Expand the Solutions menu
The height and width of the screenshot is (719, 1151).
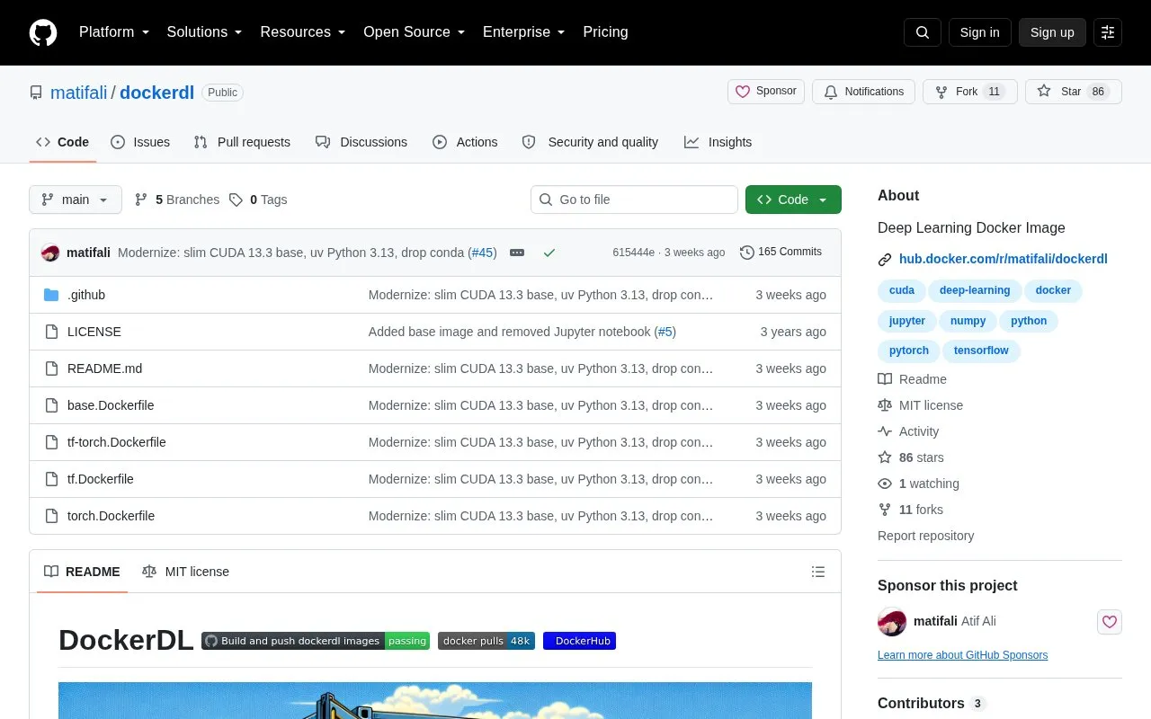click(204, 32)
